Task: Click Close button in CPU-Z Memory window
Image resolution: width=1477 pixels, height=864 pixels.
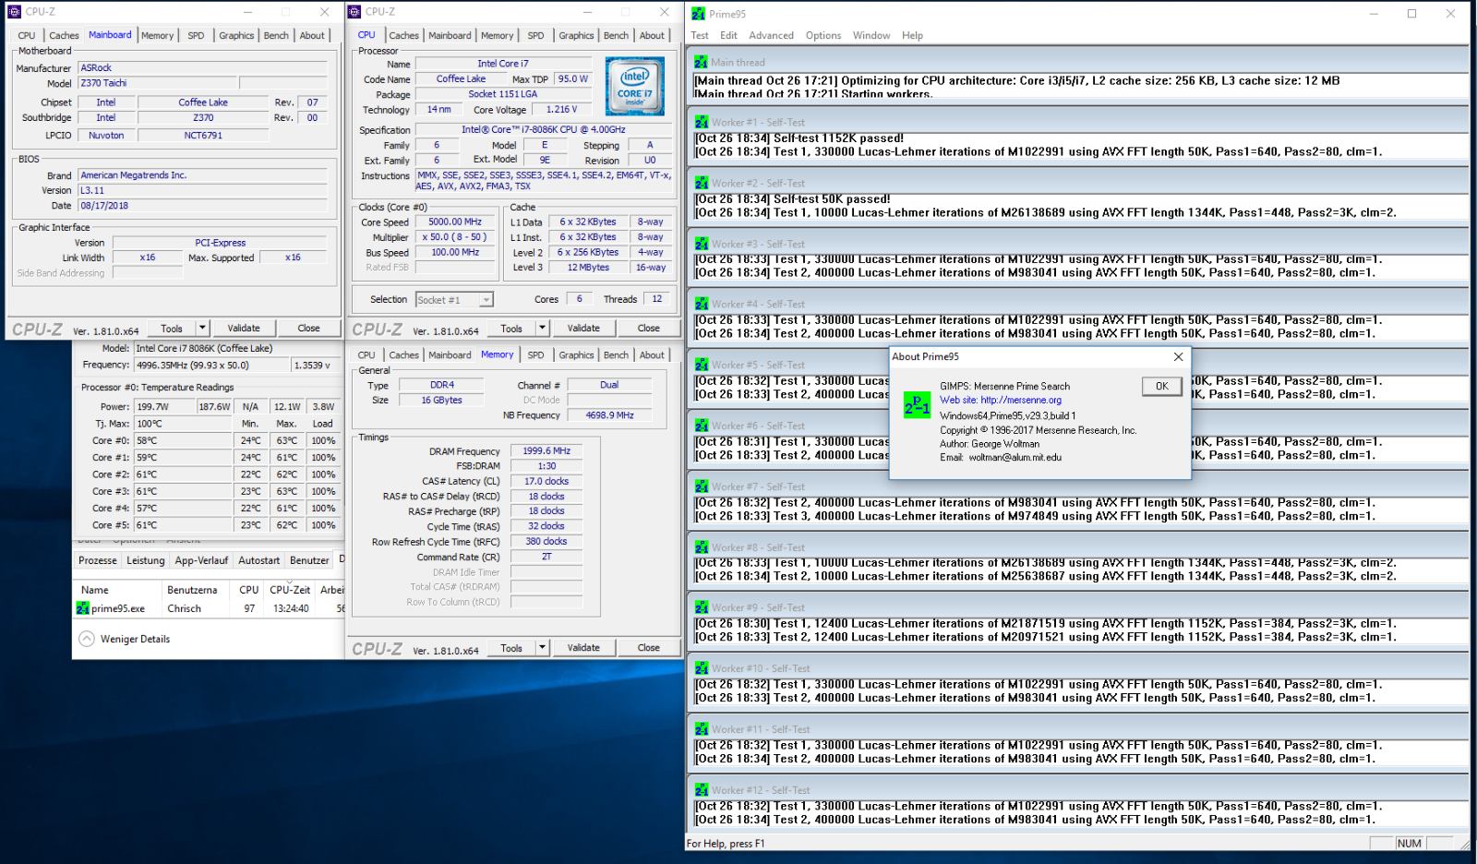Action: pyautogui.click(x=648, y=648)
